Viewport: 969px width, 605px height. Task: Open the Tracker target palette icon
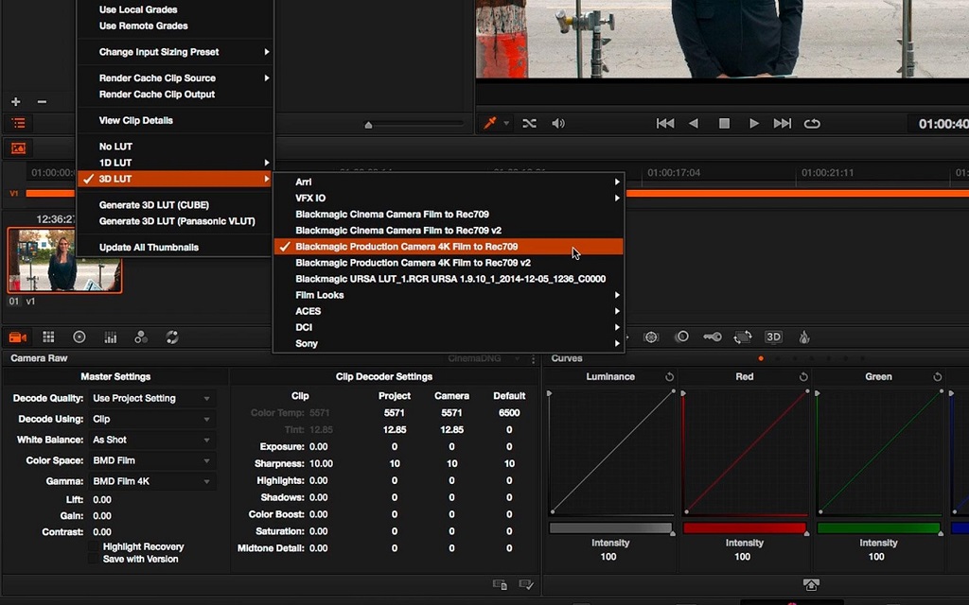pos(651,337)
